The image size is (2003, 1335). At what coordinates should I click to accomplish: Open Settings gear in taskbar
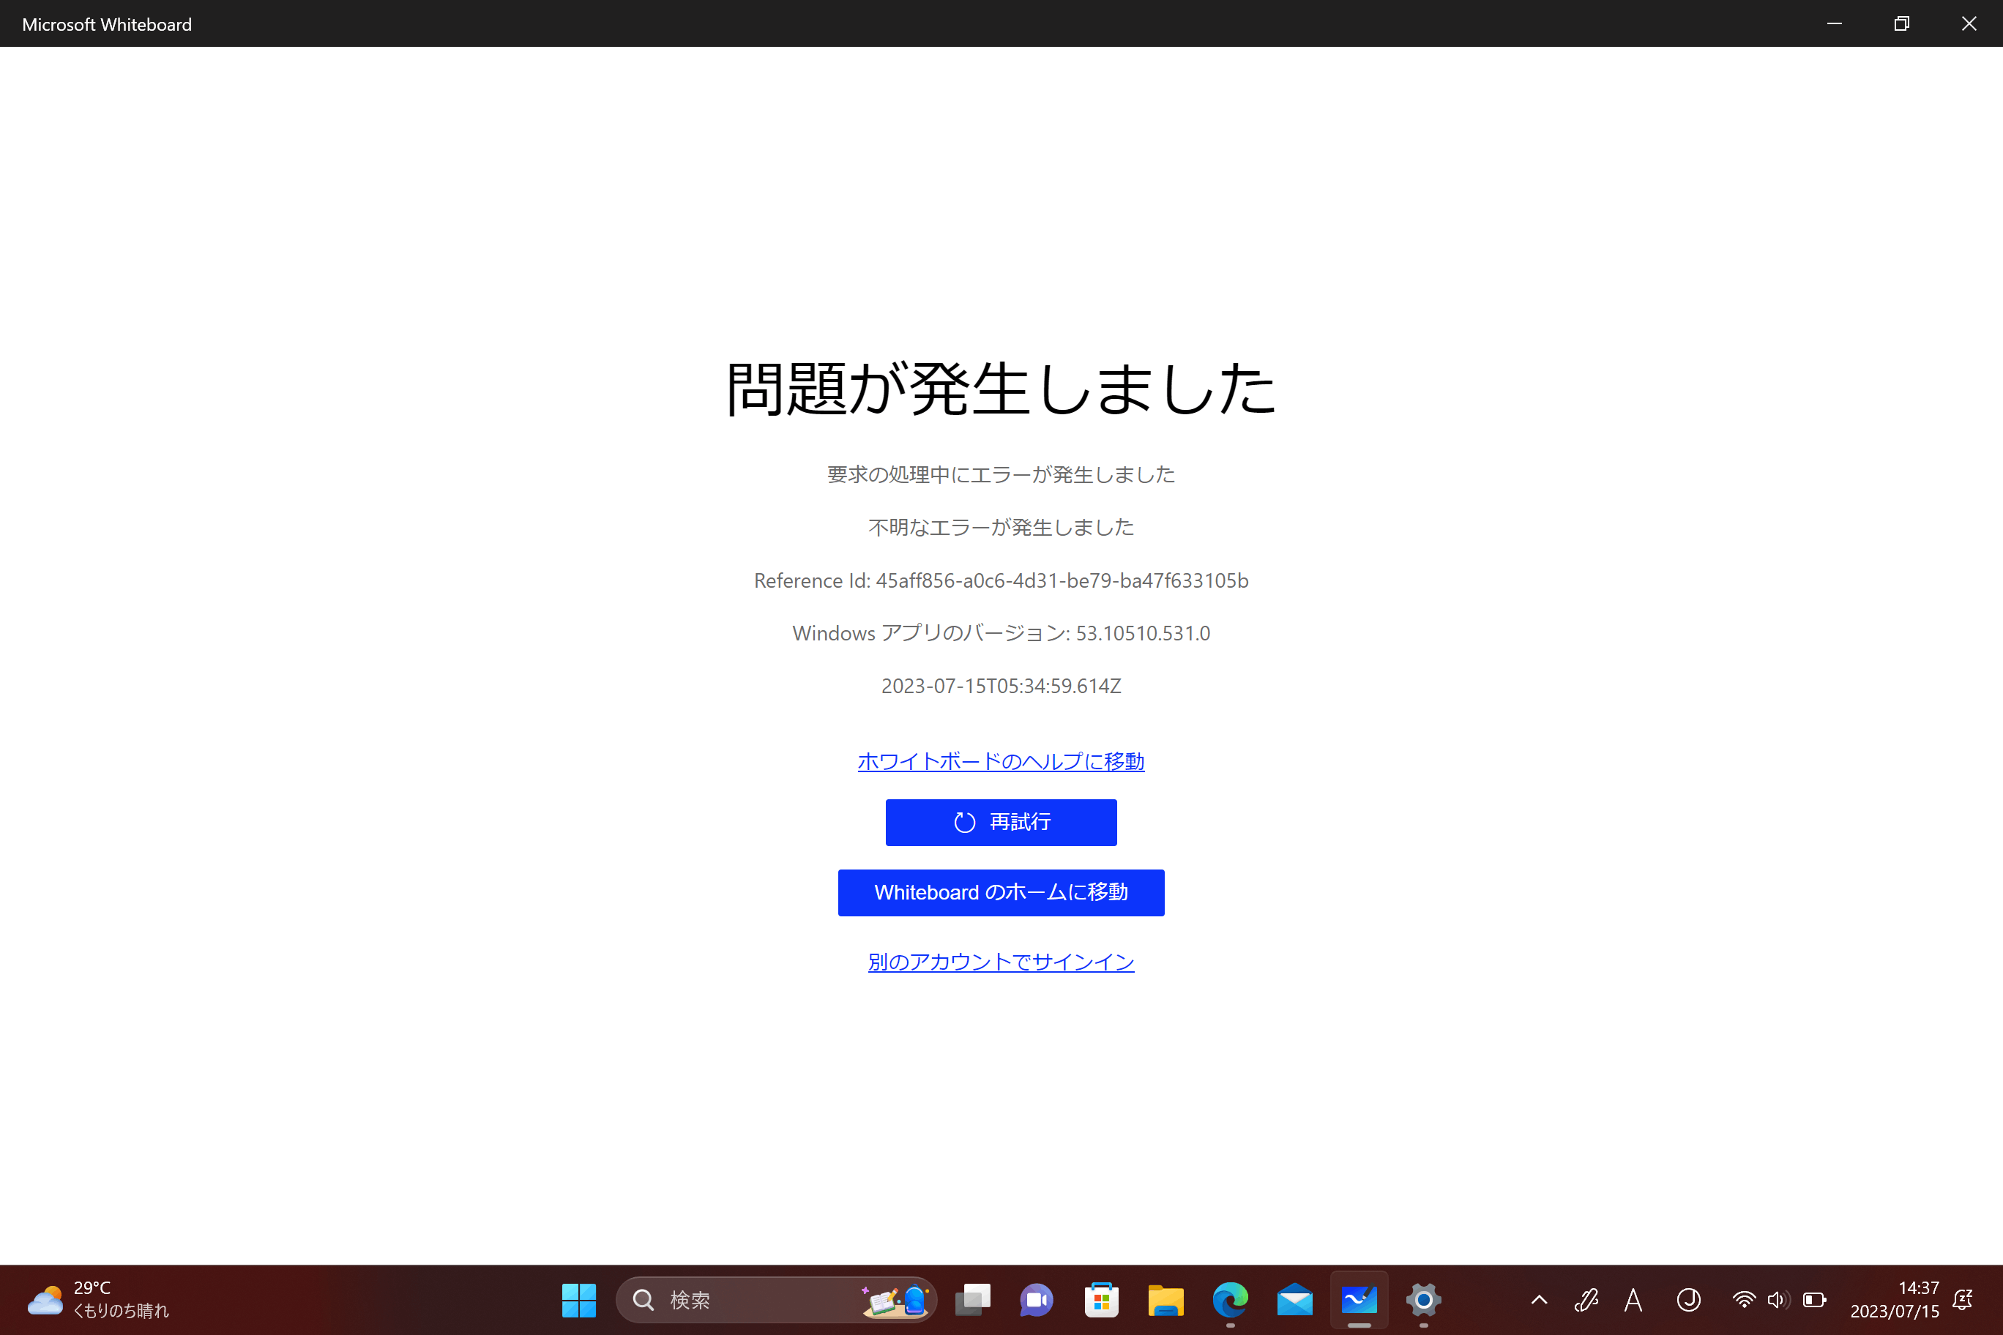click(x=1423, y=1300)
